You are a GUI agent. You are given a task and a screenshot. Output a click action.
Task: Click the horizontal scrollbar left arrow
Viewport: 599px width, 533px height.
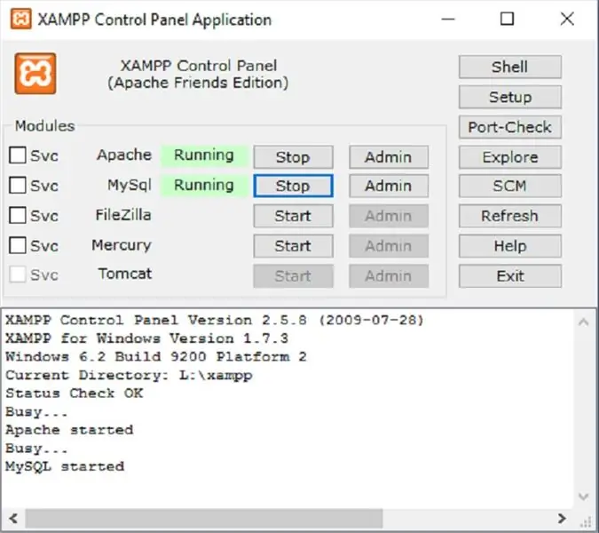coord(13,519)
